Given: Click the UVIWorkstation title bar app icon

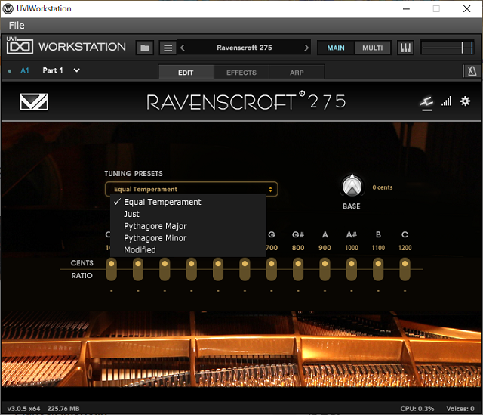Looking at the screenshot, I should pos(8,8).
